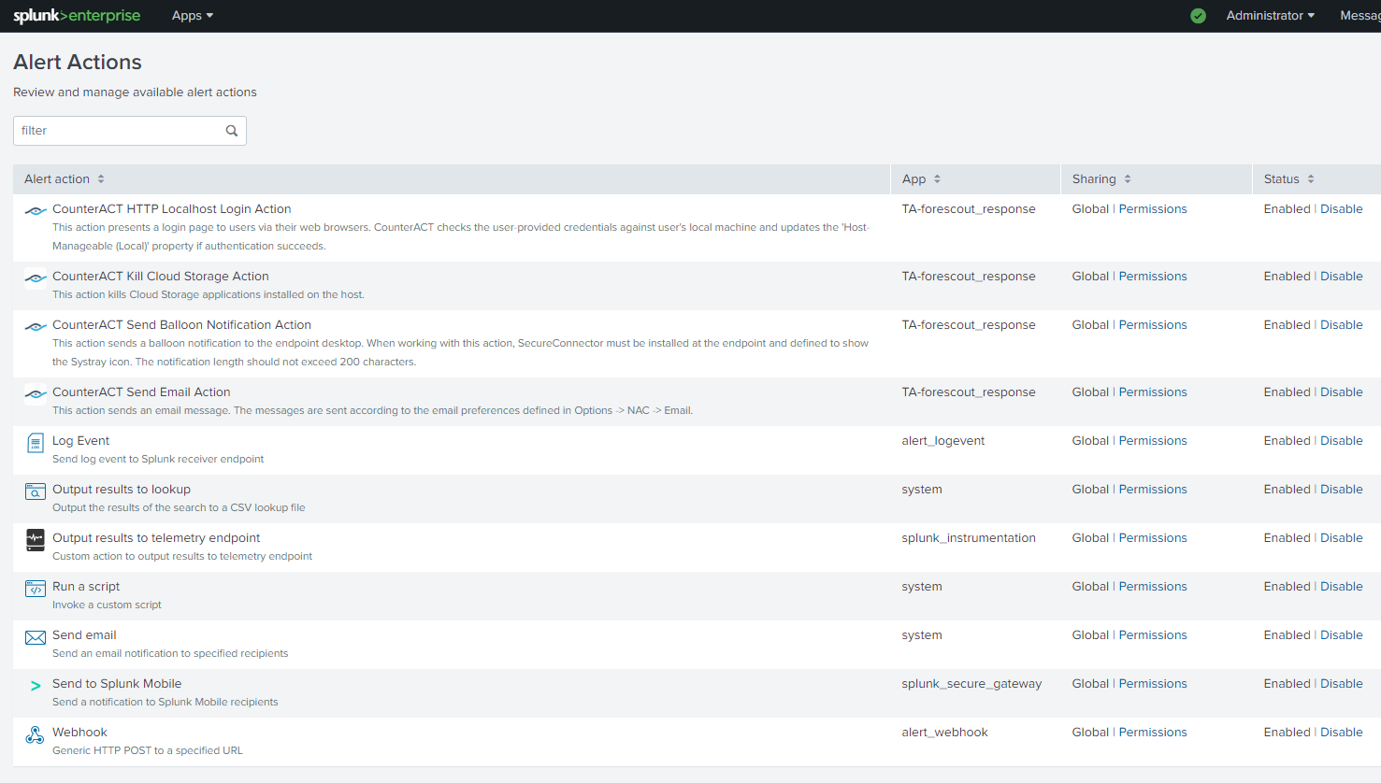Click the Send to Splunk Mobile name
1381x783 pixels.
click(x=117, y=684)
